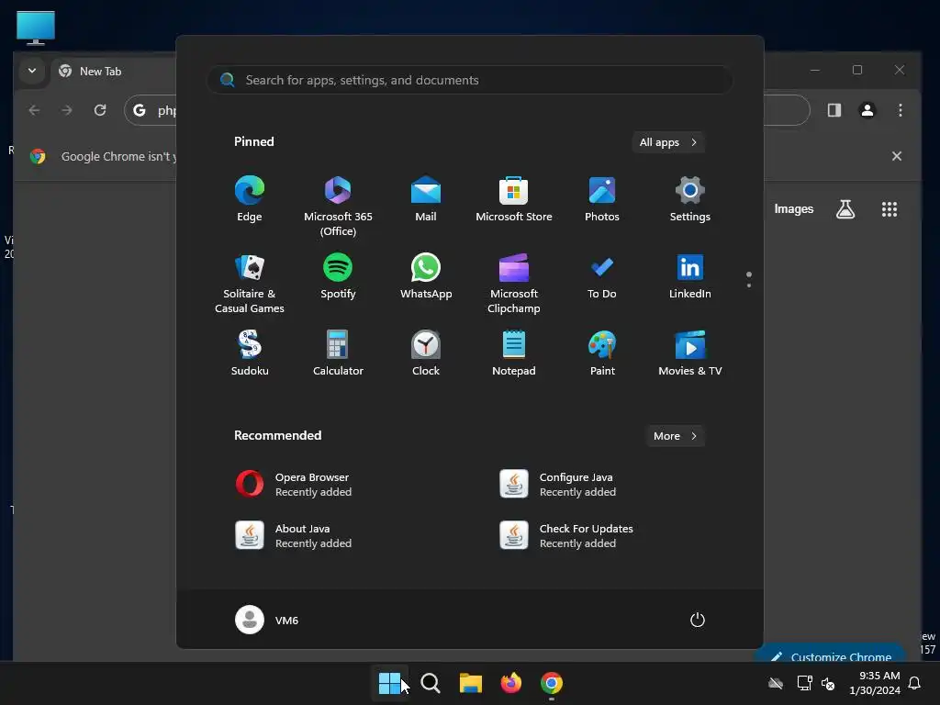Expand the All apps list
The image size is (940, 705).
click(668, 142)
